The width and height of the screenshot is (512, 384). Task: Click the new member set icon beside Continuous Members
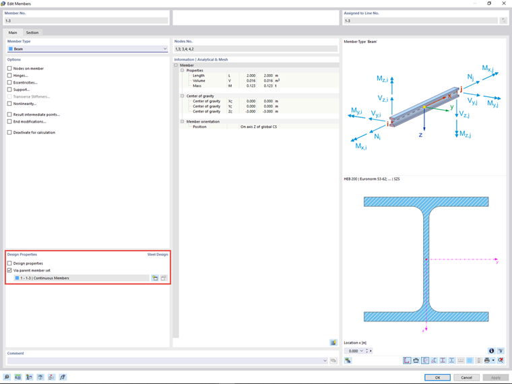[x=155, y=278]
